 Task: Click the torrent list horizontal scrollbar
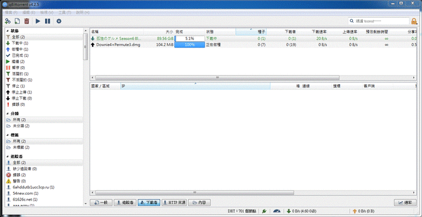217,78
